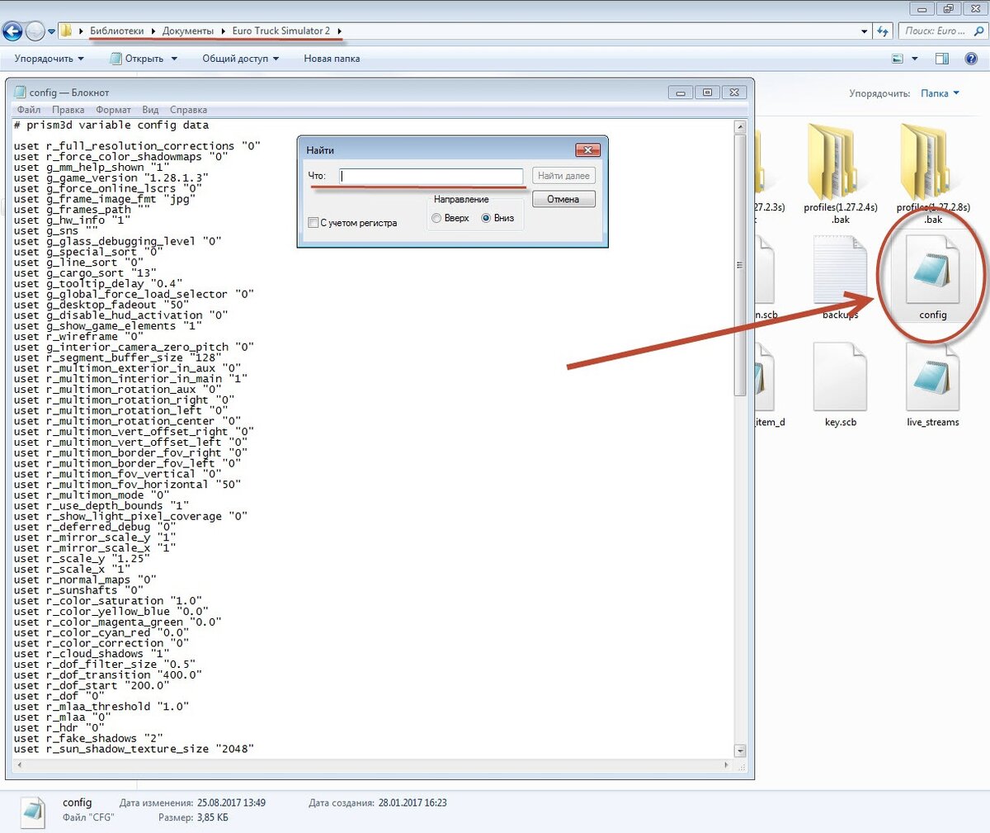Create a folder with 'Новая папка'

(332, 59)
